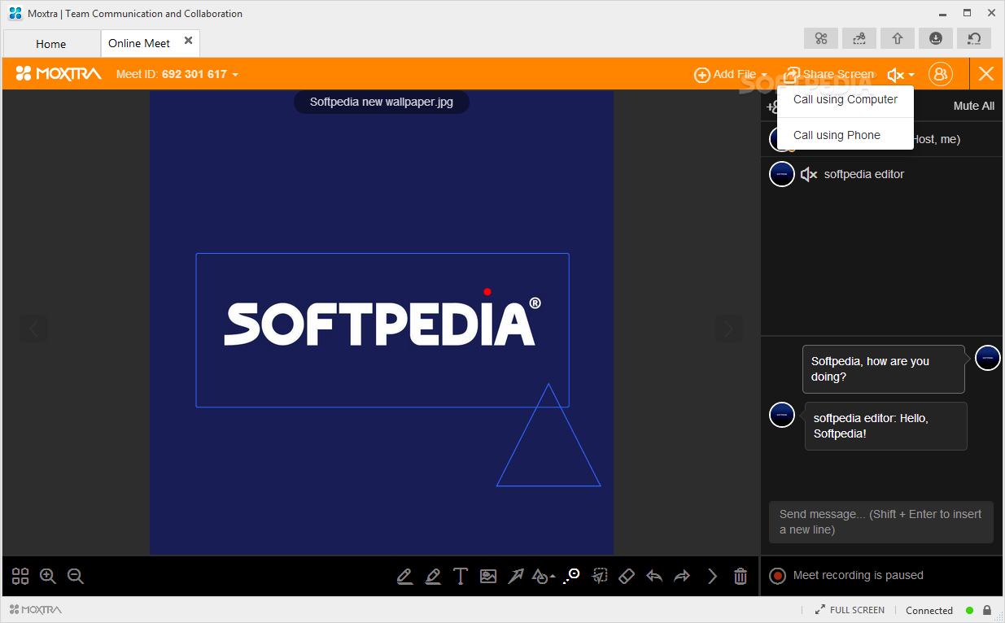1005x623 pixels.
Task: Open the shapes tool dropdown arrow
Action: coord(553,577)
